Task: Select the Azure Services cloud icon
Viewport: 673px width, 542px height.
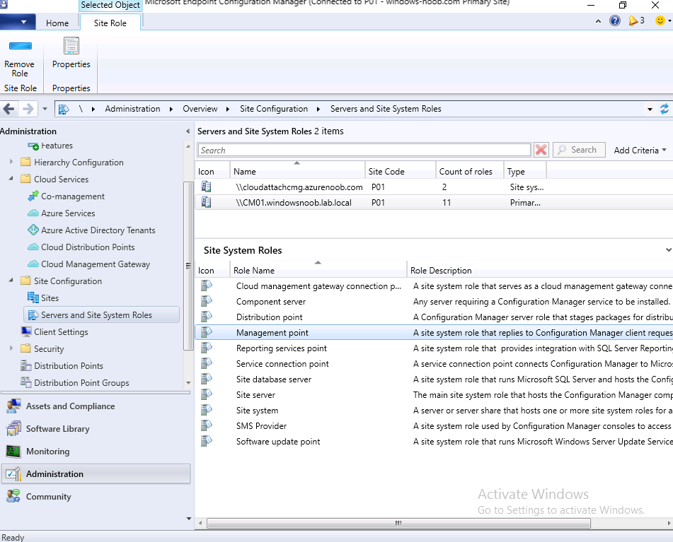Action: [x=33, y=213]
